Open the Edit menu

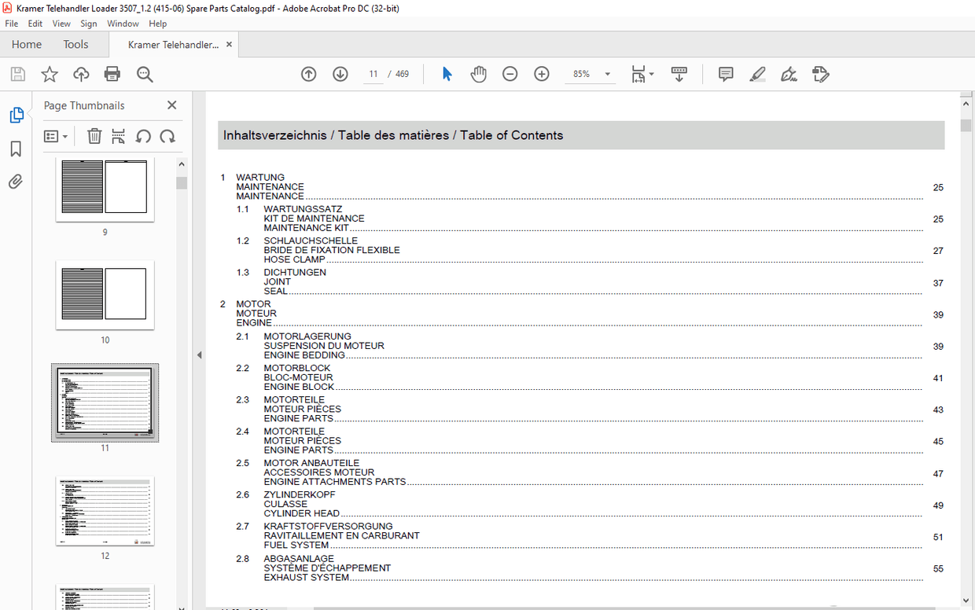click(35, 24)
